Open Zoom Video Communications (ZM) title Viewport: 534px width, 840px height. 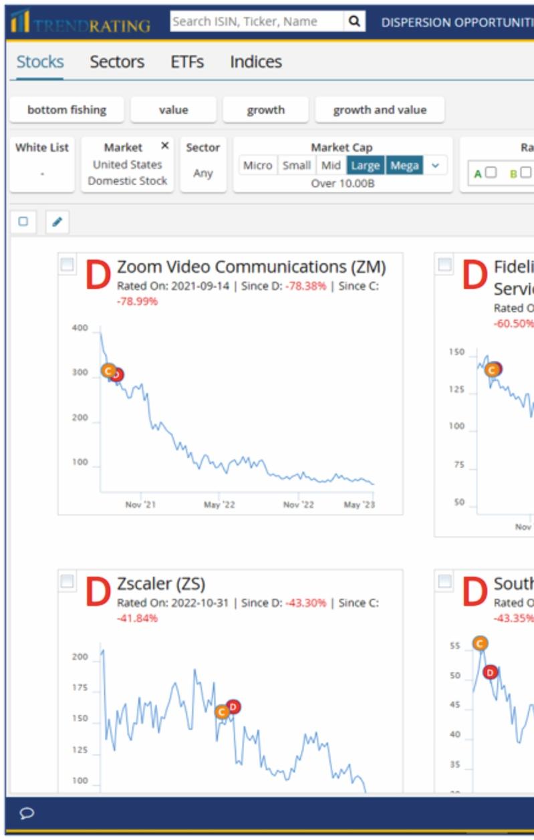pyautogui.click(x=251, y=267)
